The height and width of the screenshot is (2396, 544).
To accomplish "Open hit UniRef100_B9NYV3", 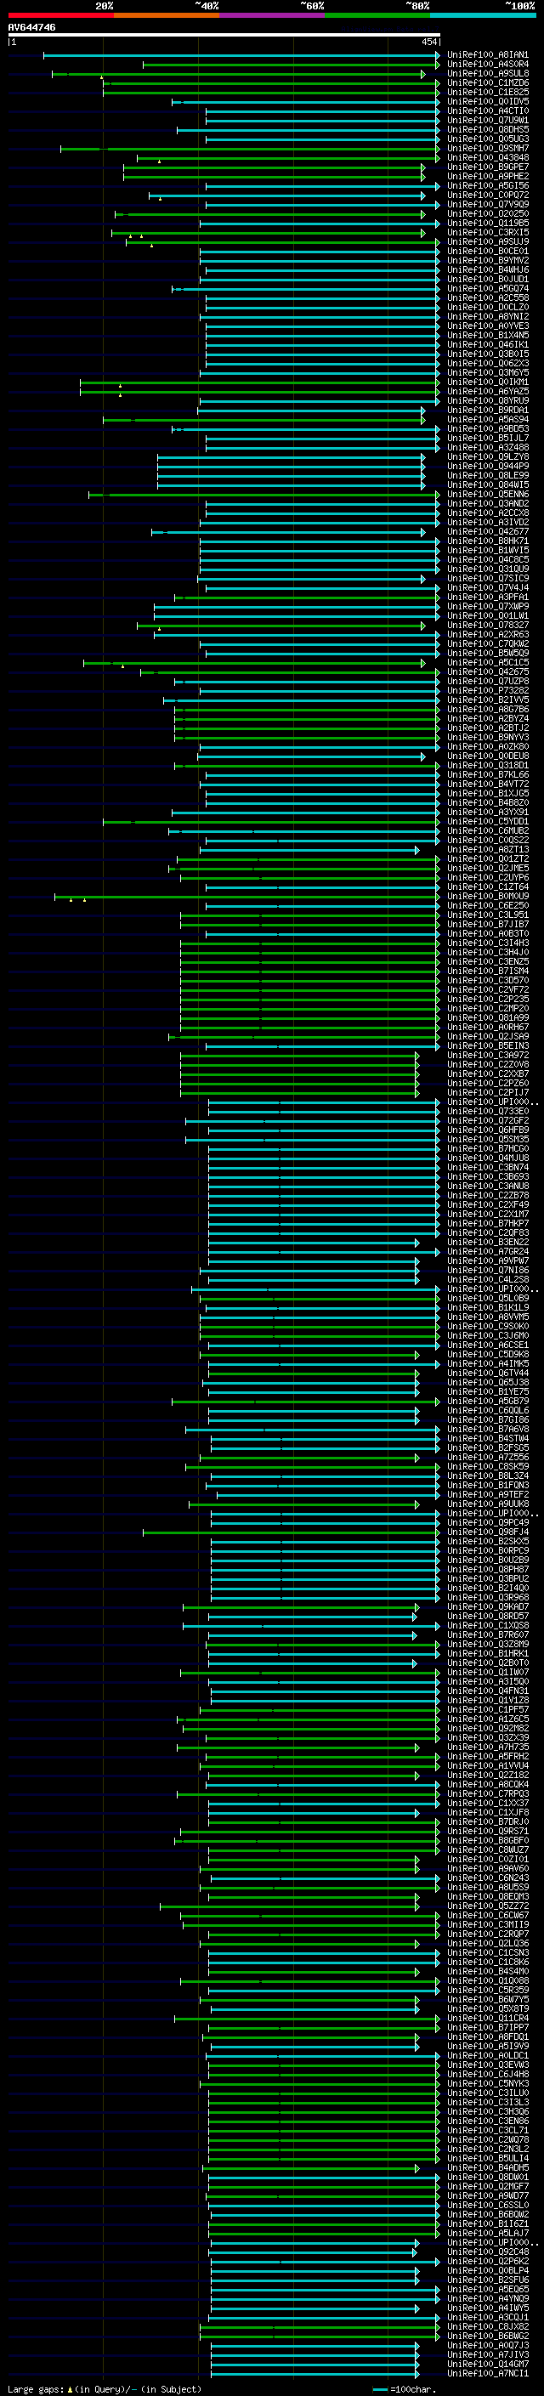I will point(487,737).
